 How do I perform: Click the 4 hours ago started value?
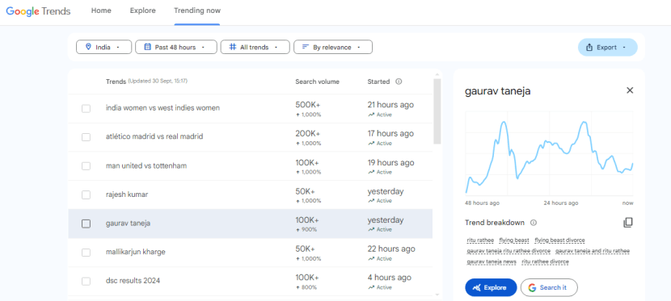click(x=390, y=278)
